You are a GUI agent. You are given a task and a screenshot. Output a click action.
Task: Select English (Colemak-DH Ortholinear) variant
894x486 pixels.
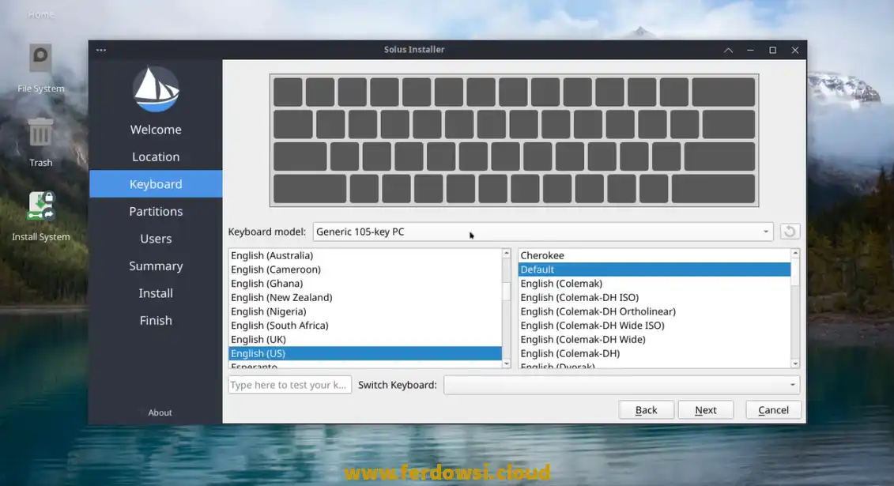point(654,311)
